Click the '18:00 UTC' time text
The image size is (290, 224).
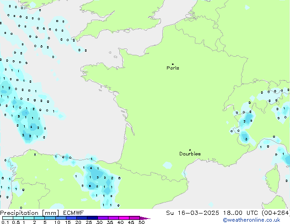coord(241,213)
